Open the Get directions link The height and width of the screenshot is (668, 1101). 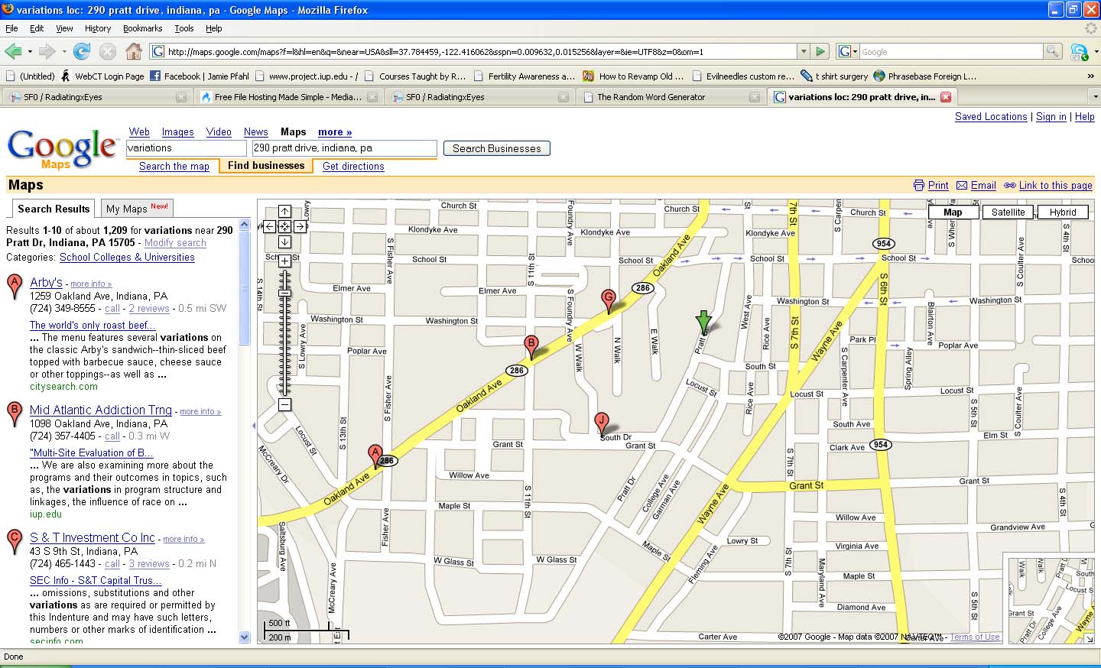353,166
